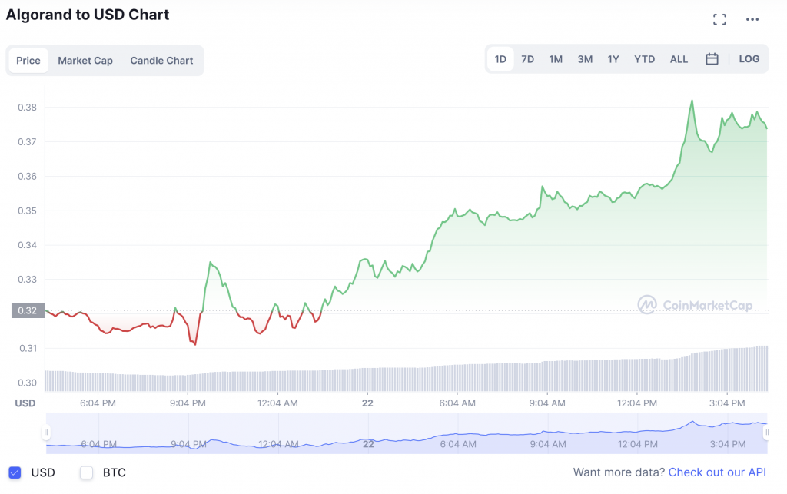Click the 0.38 y-axis label
This screenshot has height=494, width=787.
[27, 108]
